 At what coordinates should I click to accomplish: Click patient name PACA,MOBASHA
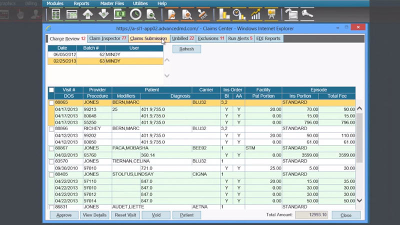click(x=130, y=148)
